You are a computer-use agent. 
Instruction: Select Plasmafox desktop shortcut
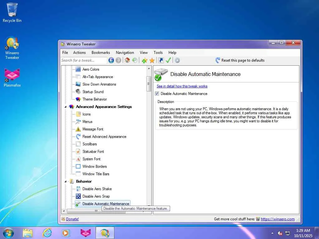[12, 78]
